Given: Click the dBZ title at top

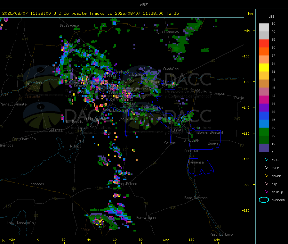Looking at the screenshot, I should tap(144, 4).
